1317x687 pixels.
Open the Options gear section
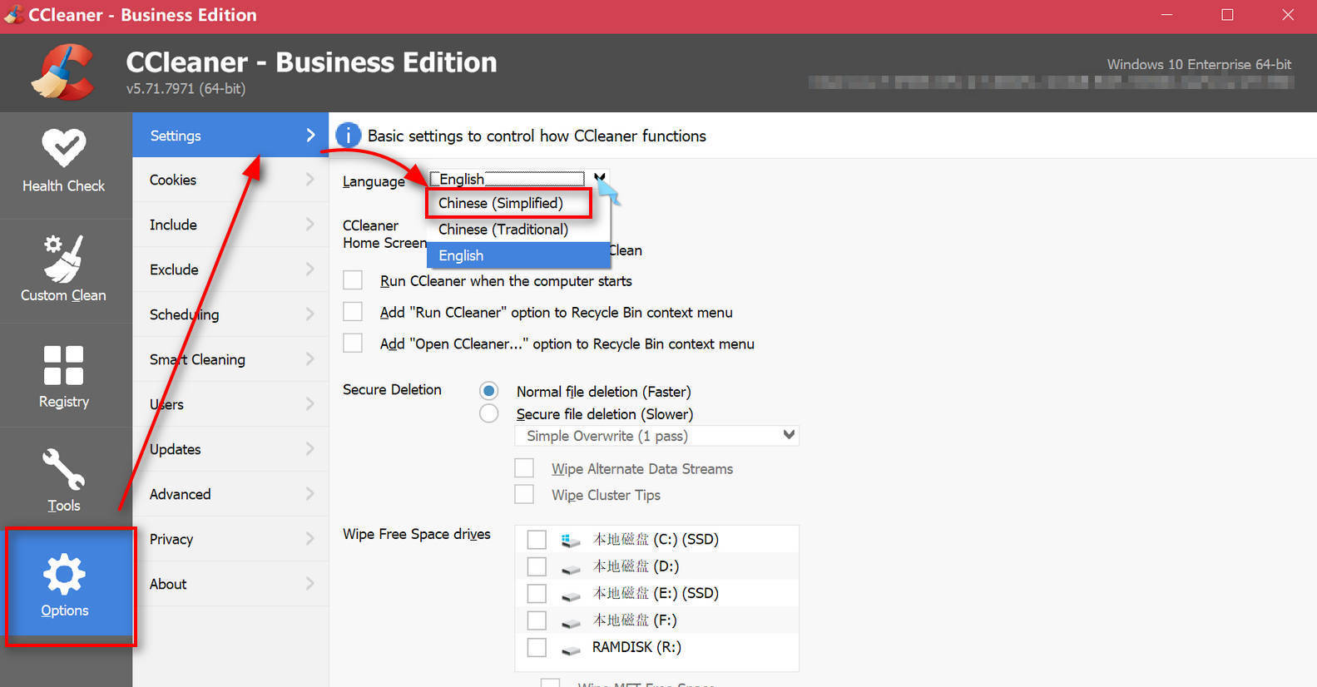point(65,586)
